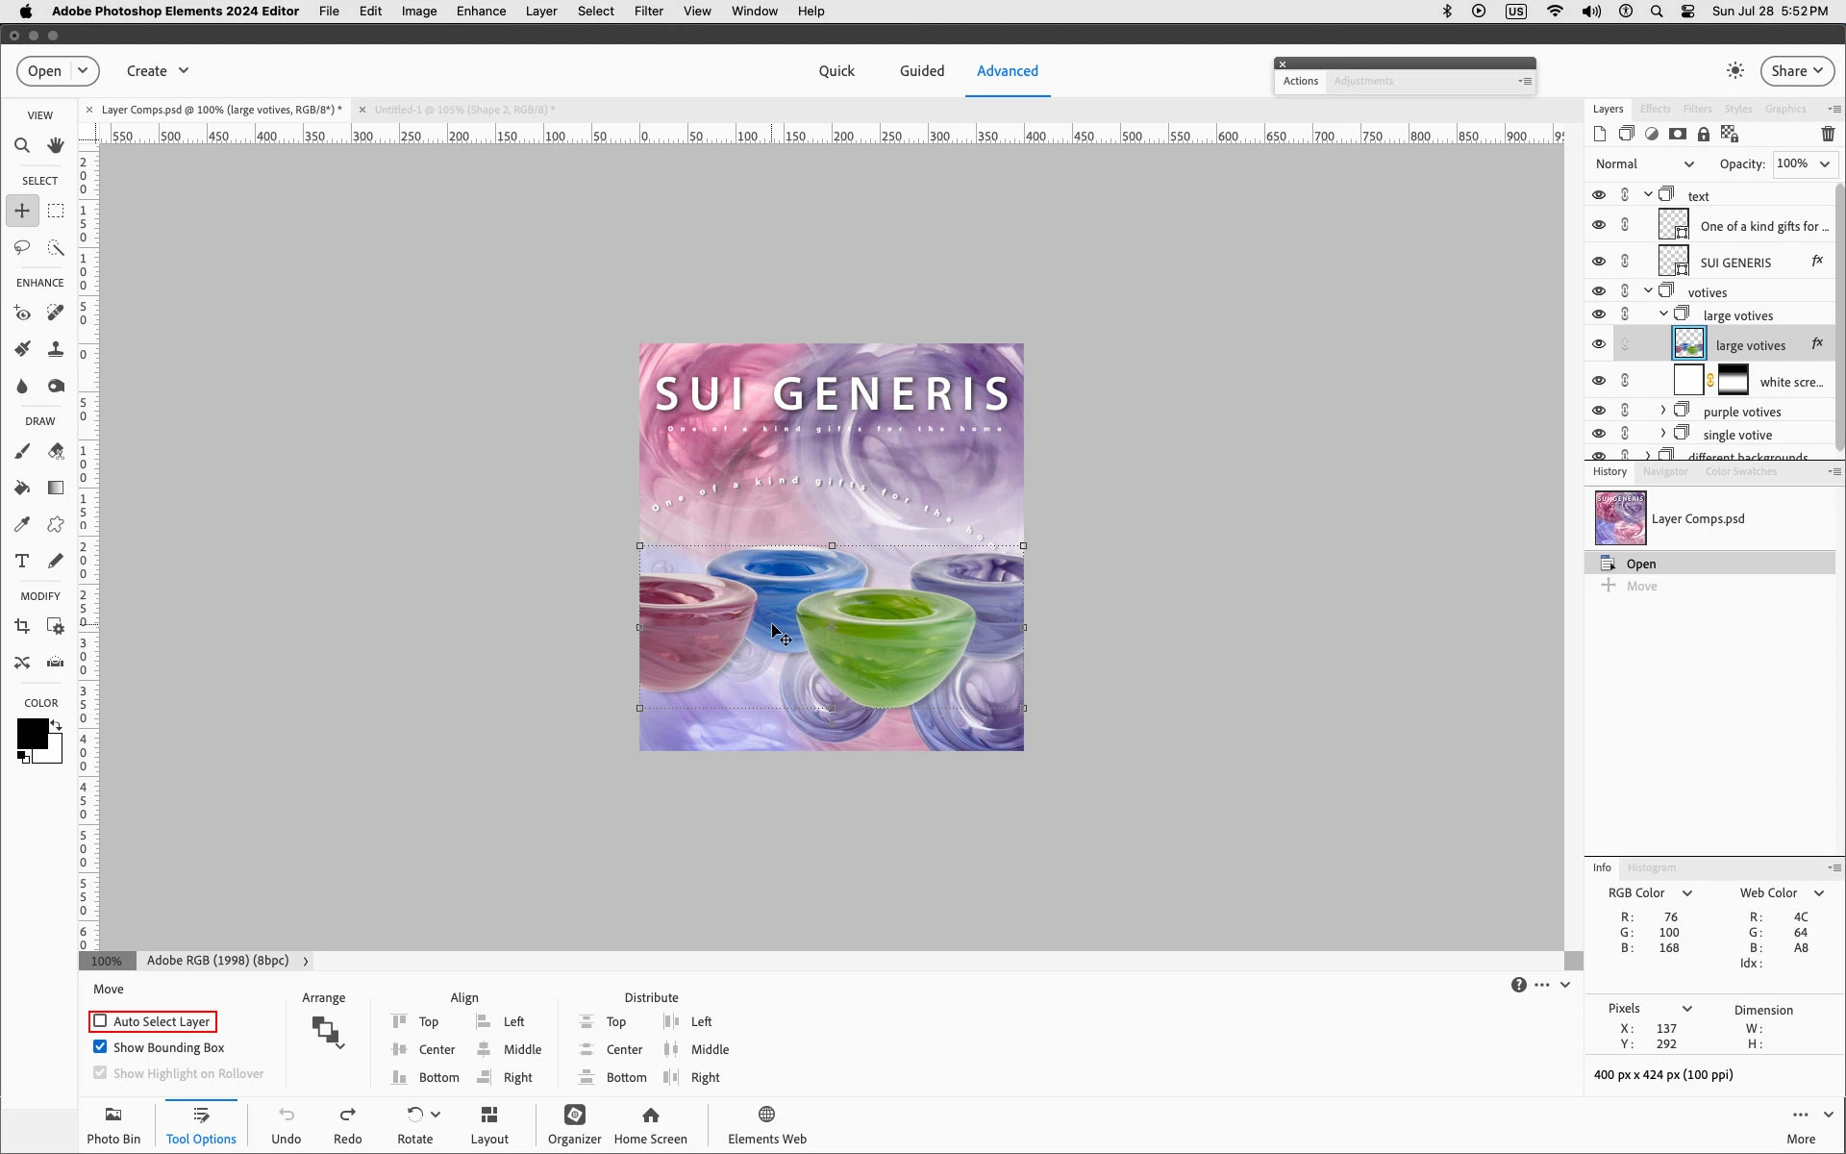The height and width of the screenshot is (1154, 1846).
Task: Hide the SUI GENERIS layer
Action: 1598,262
